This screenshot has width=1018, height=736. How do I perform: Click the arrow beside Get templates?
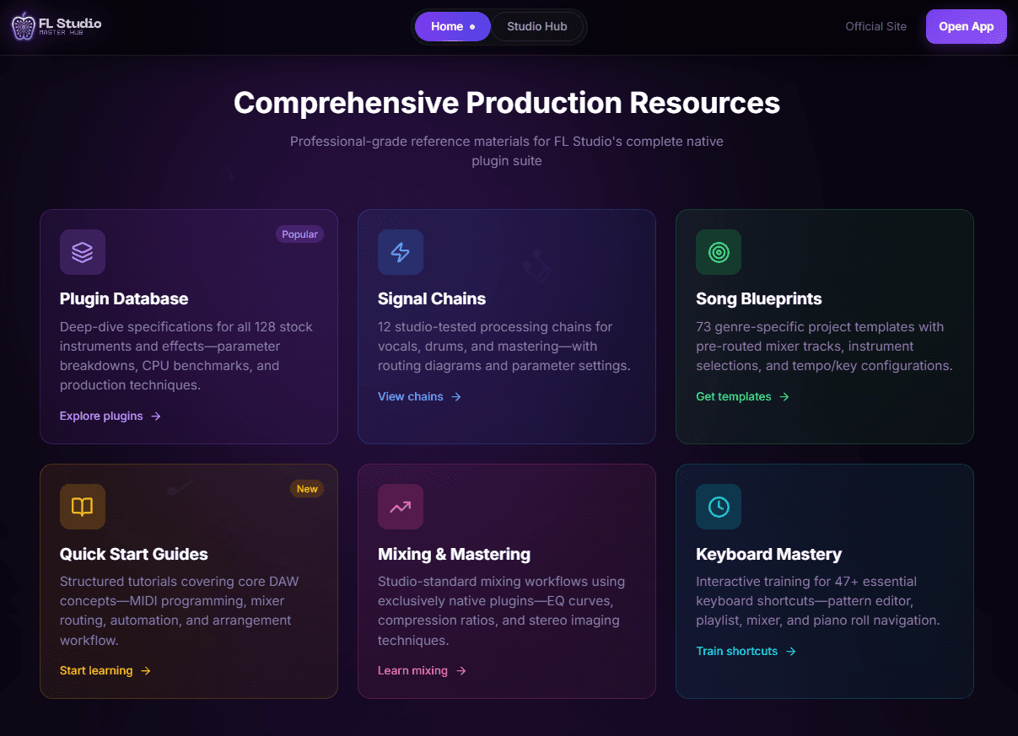[x=784, y=397]
